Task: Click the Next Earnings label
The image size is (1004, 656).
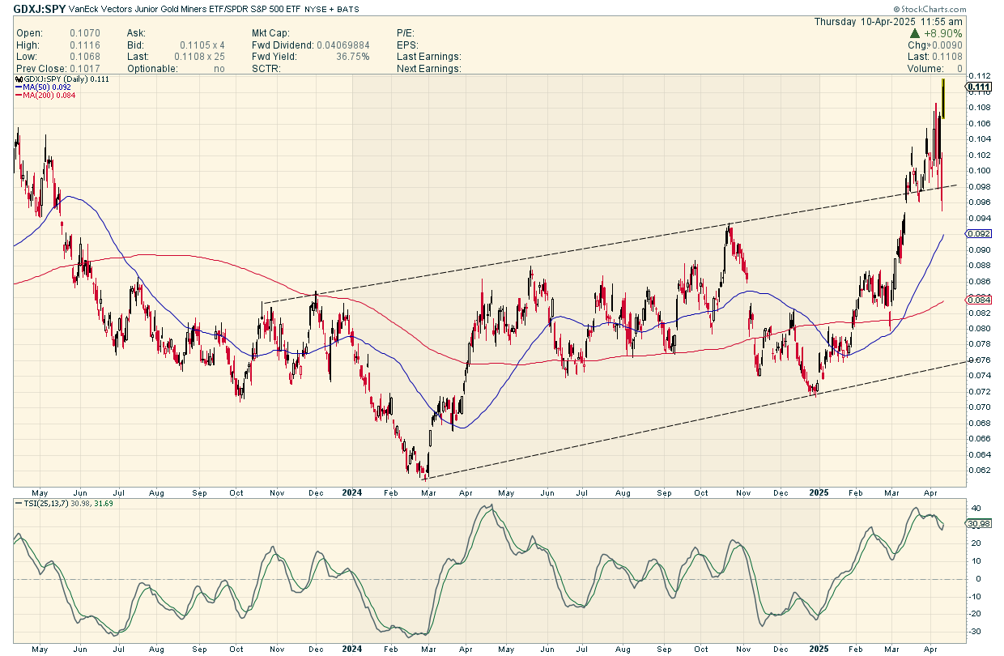Action: point(429,69)
